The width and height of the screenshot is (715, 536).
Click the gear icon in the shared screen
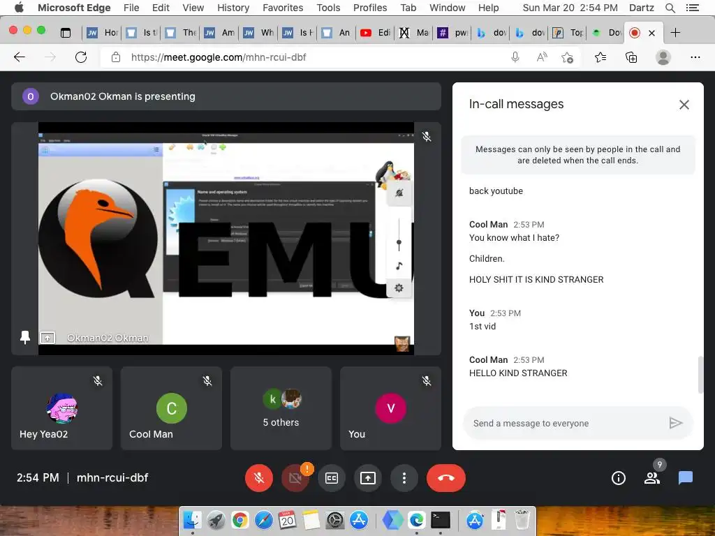pyautogui.click(x=399, y=288)
